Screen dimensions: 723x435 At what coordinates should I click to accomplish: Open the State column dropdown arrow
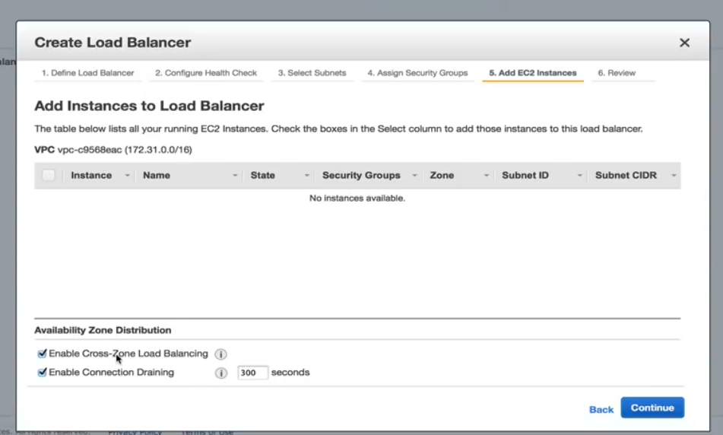[307, 176]
